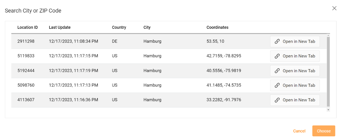Image resolution: width=341 pixels, height=140 pixels.
Task: Click the scrollbar down arrow
Action: point(328,110)
